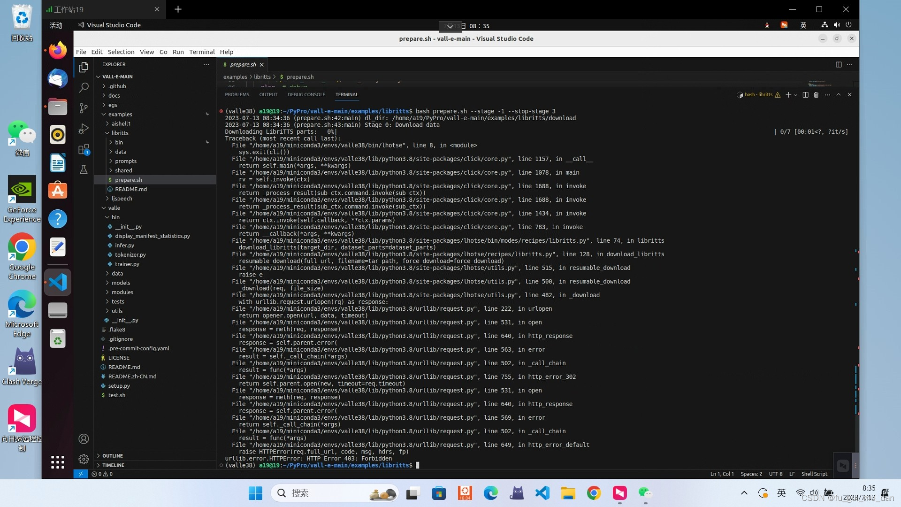Expand the .github folder

click(155, 86)
